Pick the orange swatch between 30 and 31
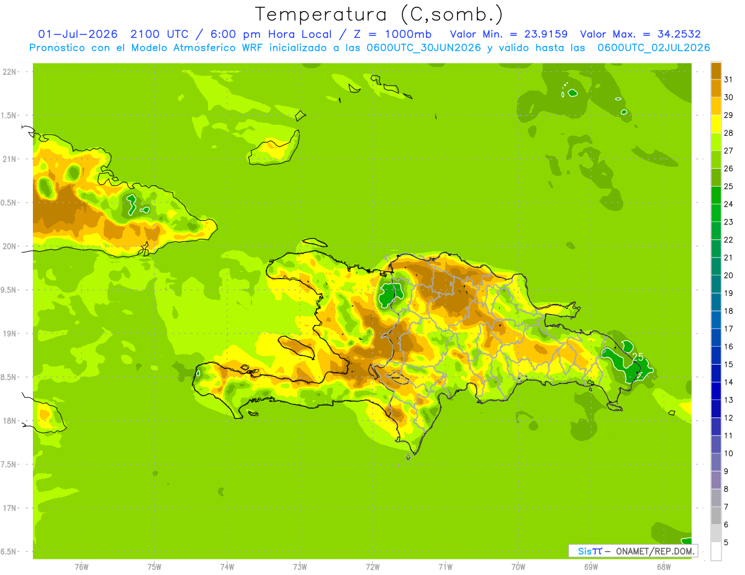Screen dimensions: 745x575 pyautogui.click(x=716, y=89)
